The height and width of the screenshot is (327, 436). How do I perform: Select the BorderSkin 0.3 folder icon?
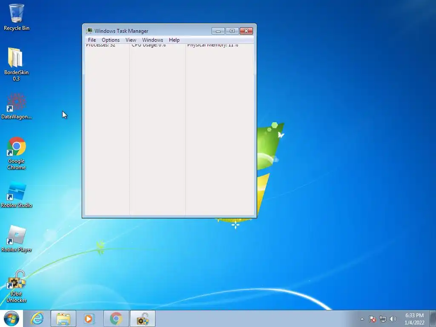coord(16,64)
